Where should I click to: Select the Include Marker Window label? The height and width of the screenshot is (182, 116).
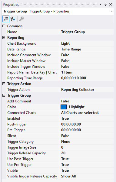tap(26, 61)
